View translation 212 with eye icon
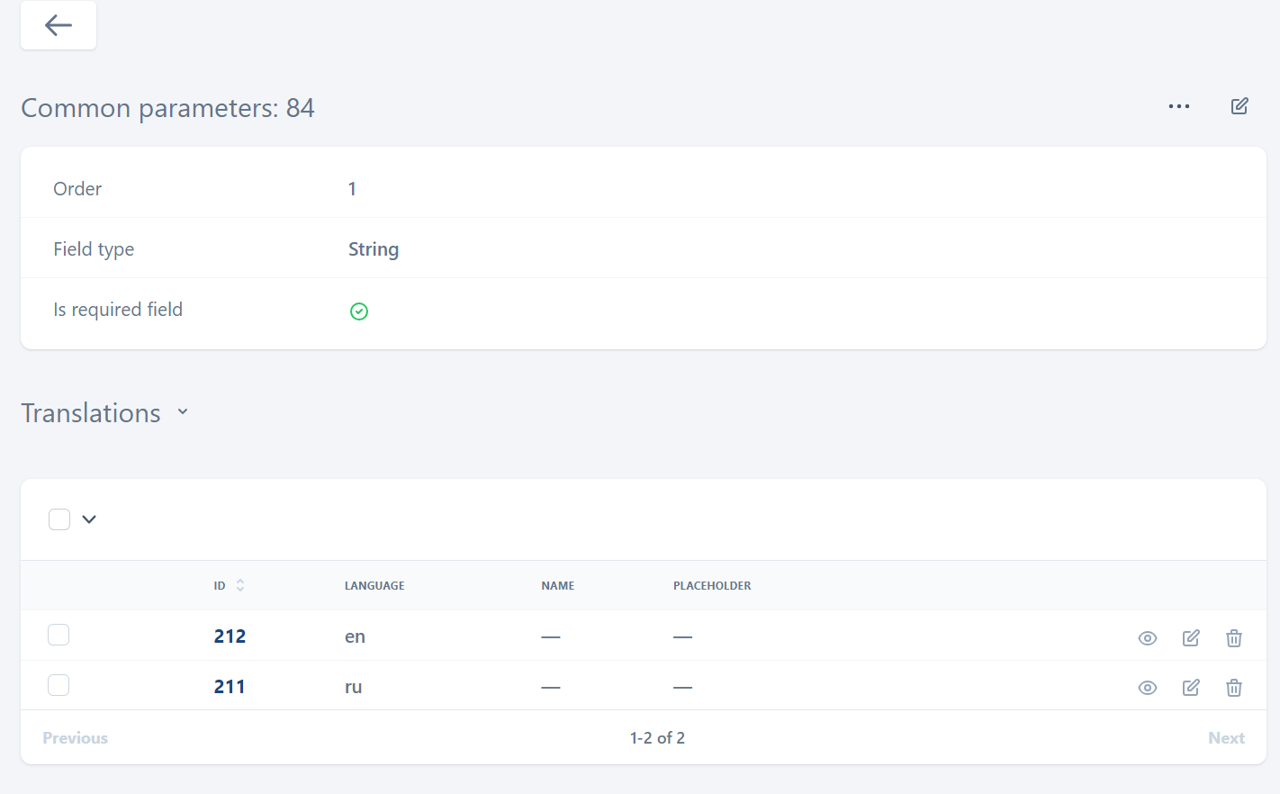 pyautogui.click(x=1147, y=638)
